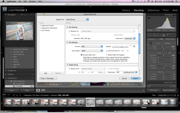Enable the Rename To checkbox
Screen dimensions: 180x113
(70, 31)
